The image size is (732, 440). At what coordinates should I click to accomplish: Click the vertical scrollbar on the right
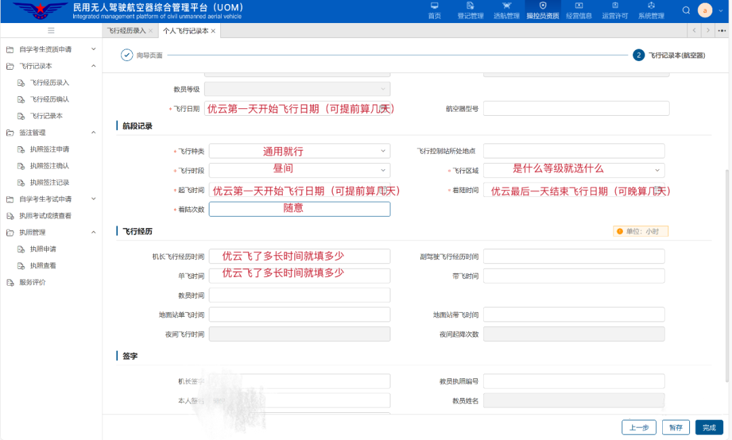click(x=727, y=275)
